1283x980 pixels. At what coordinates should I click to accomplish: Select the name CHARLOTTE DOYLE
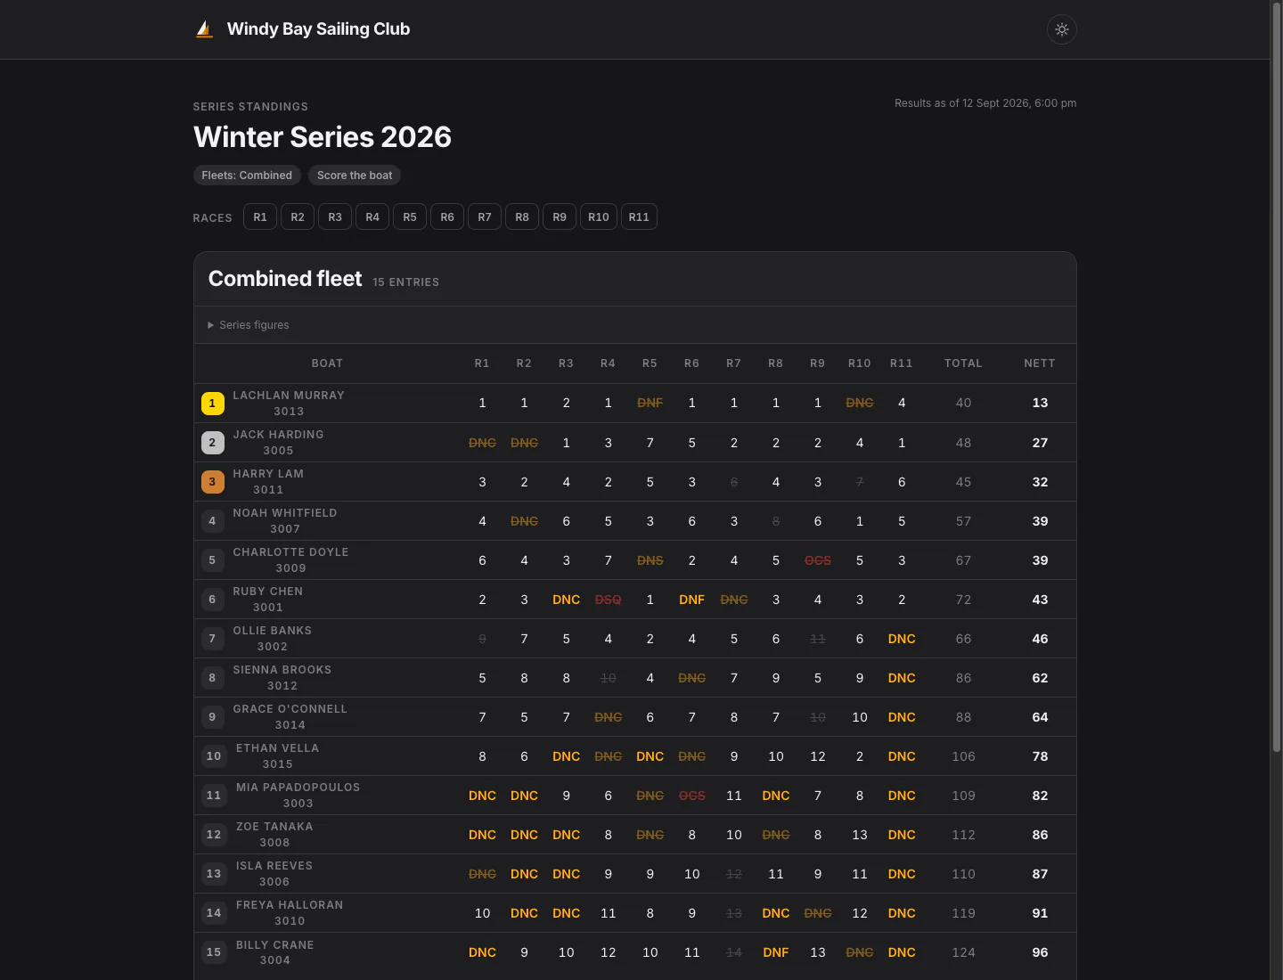pos(290,552)
